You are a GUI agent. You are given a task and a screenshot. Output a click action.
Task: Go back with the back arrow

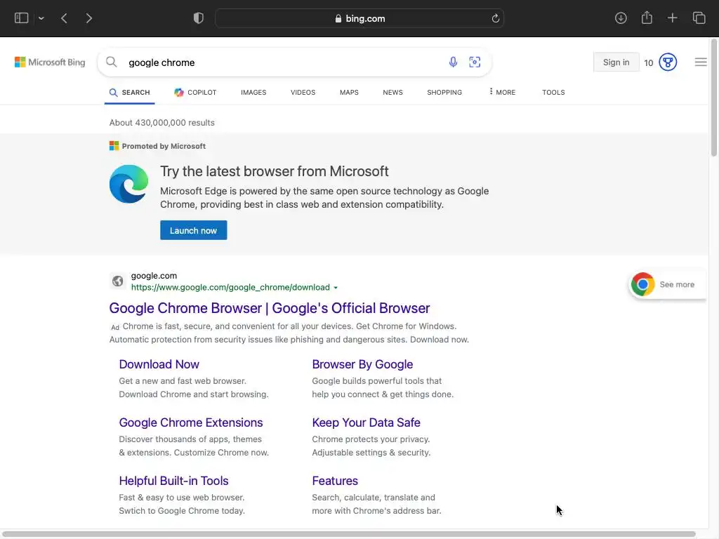[x=64, y=18]
